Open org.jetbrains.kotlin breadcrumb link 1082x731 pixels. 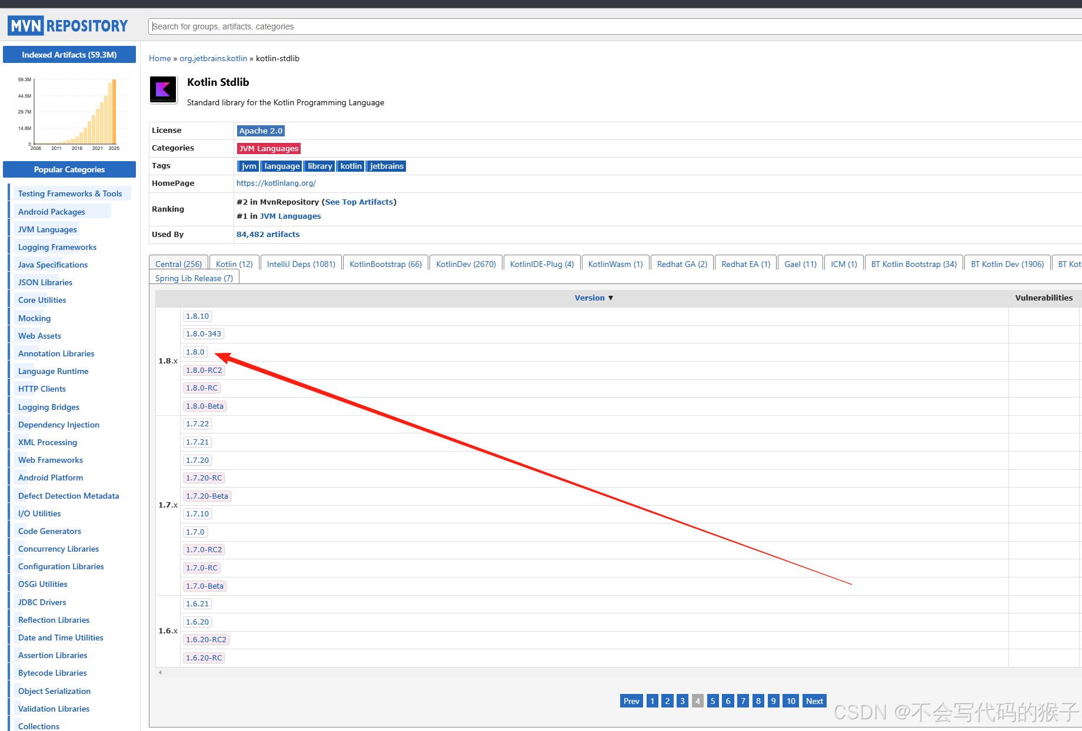pyautogui.click(x=213, y=58)
